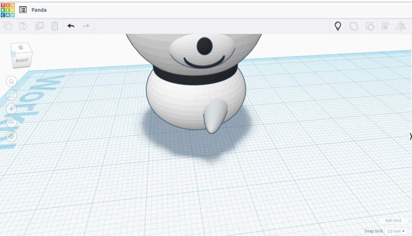Image resolution: width=412 pixels, height=236 pixels.
Task: Toggle Show all lightbulb icon
Action: 338,26
